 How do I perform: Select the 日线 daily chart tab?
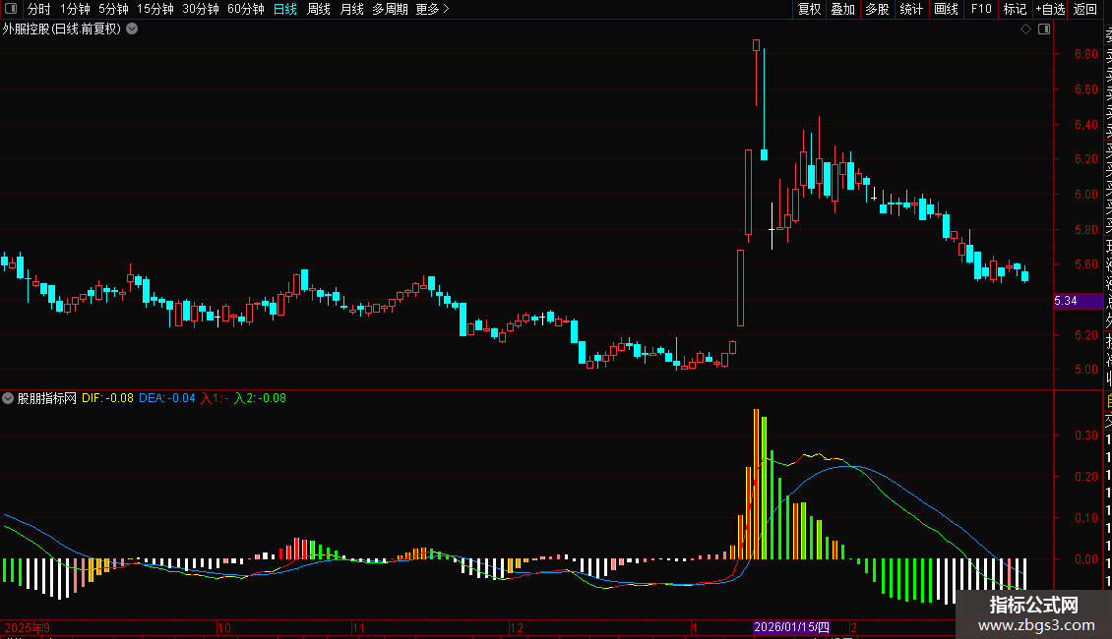pos(285,9)
